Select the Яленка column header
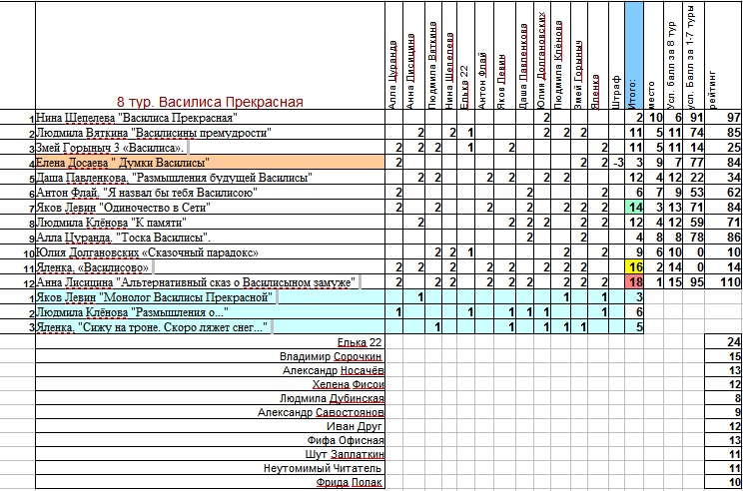Image resolution: width=743 pixels, height=491 pixels. click(x=598, y=56)
